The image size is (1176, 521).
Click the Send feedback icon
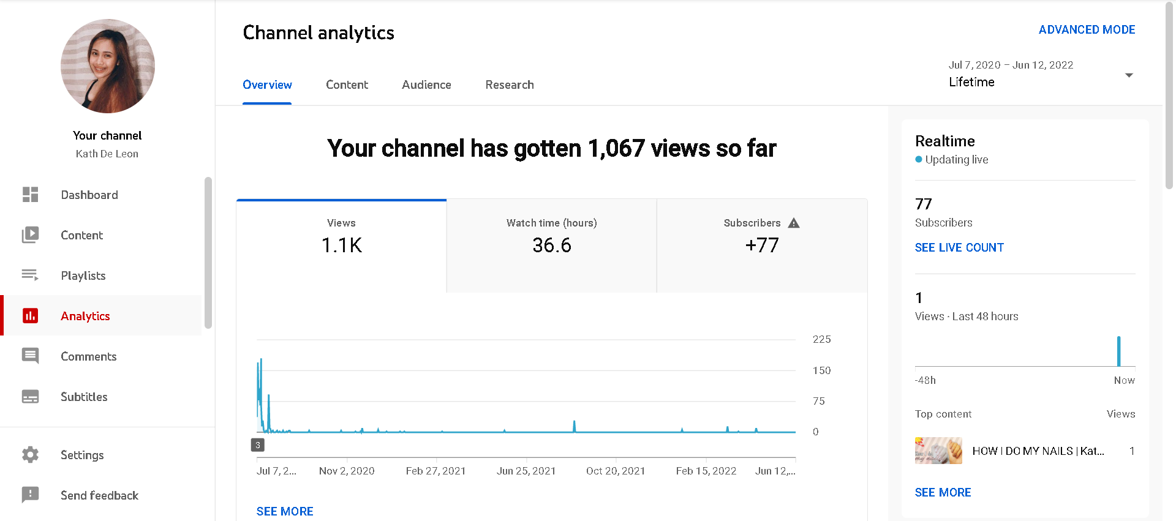pyautogui.click(x=30, y=495)
